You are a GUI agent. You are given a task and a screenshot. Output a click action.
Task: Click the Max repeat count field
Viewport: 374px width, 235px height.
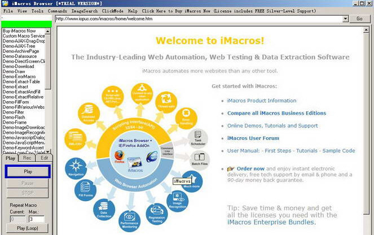(37, 219)
